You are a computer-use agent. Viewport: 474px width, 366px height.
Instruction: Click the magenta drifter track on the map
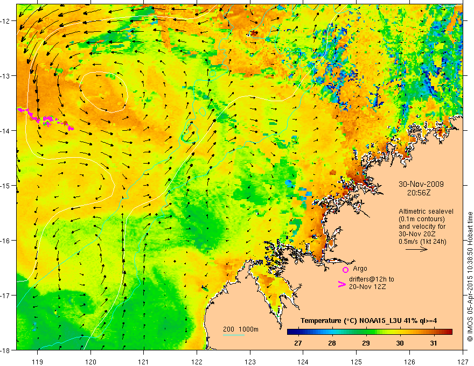point(45,119)
